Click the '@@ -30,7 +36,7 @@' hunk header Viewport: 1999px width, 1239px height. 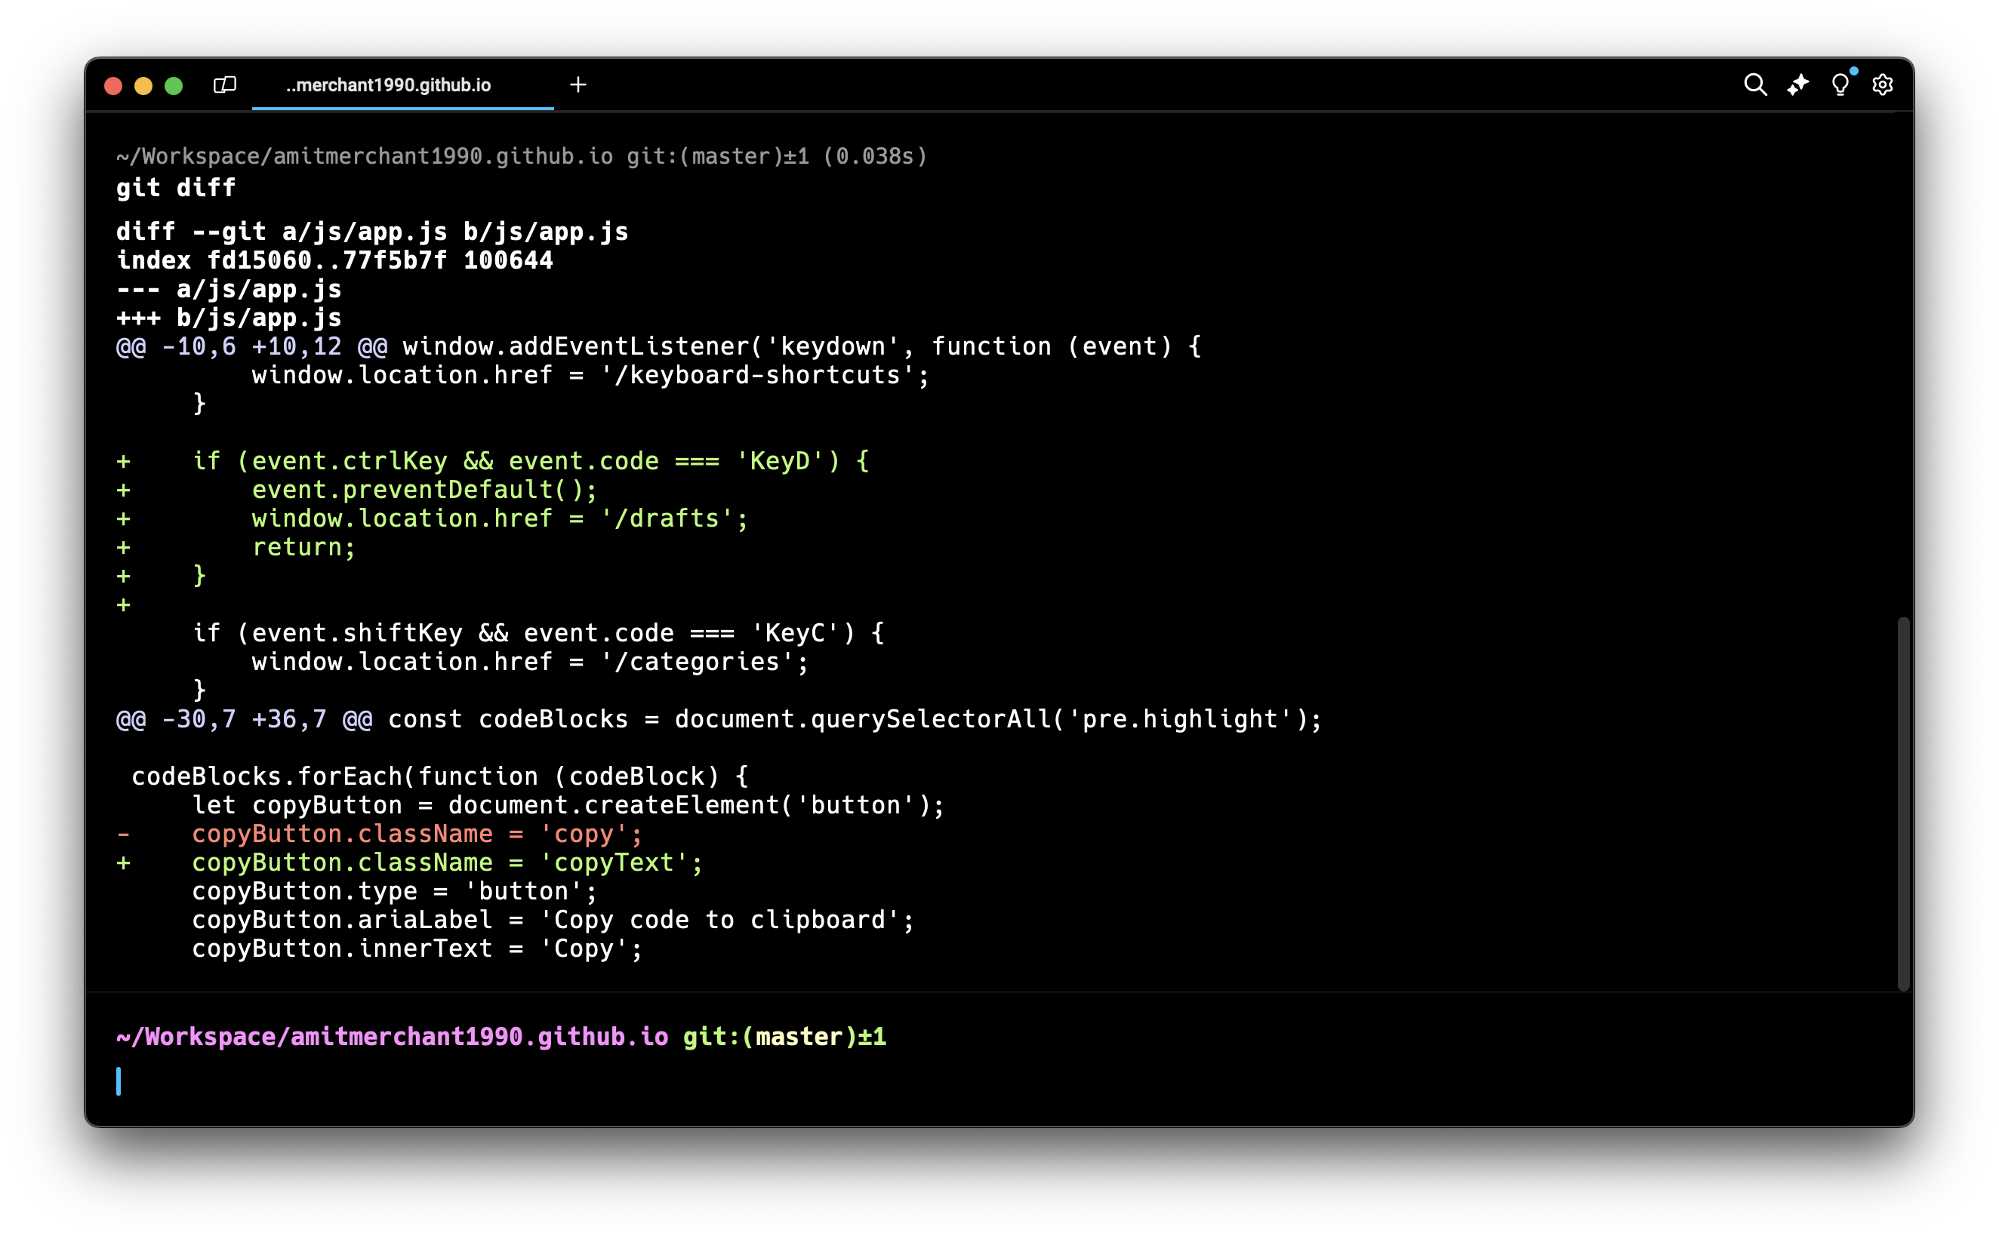[245, 719]
